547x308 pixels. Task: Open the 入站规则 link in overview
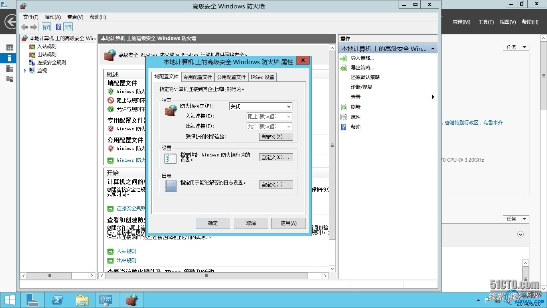point(127,251)
